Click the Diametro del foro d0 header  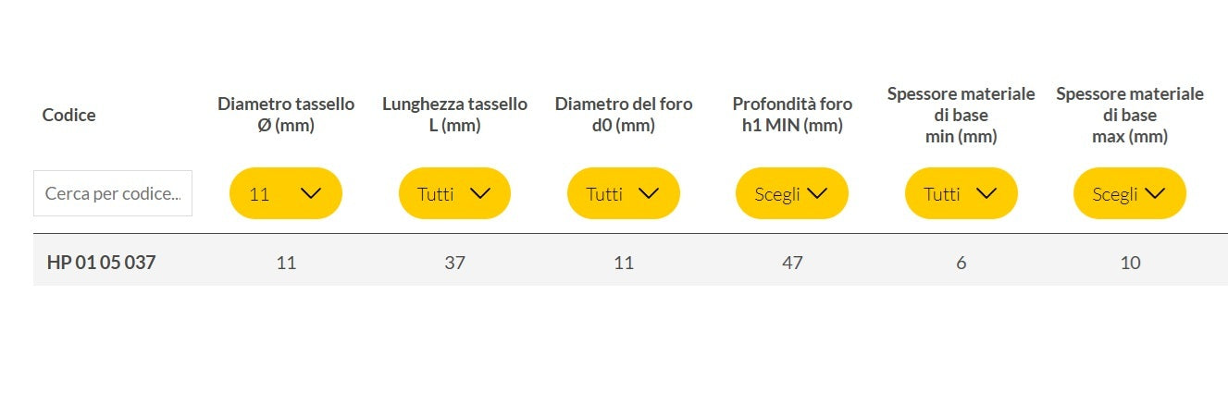click(624, 115)
